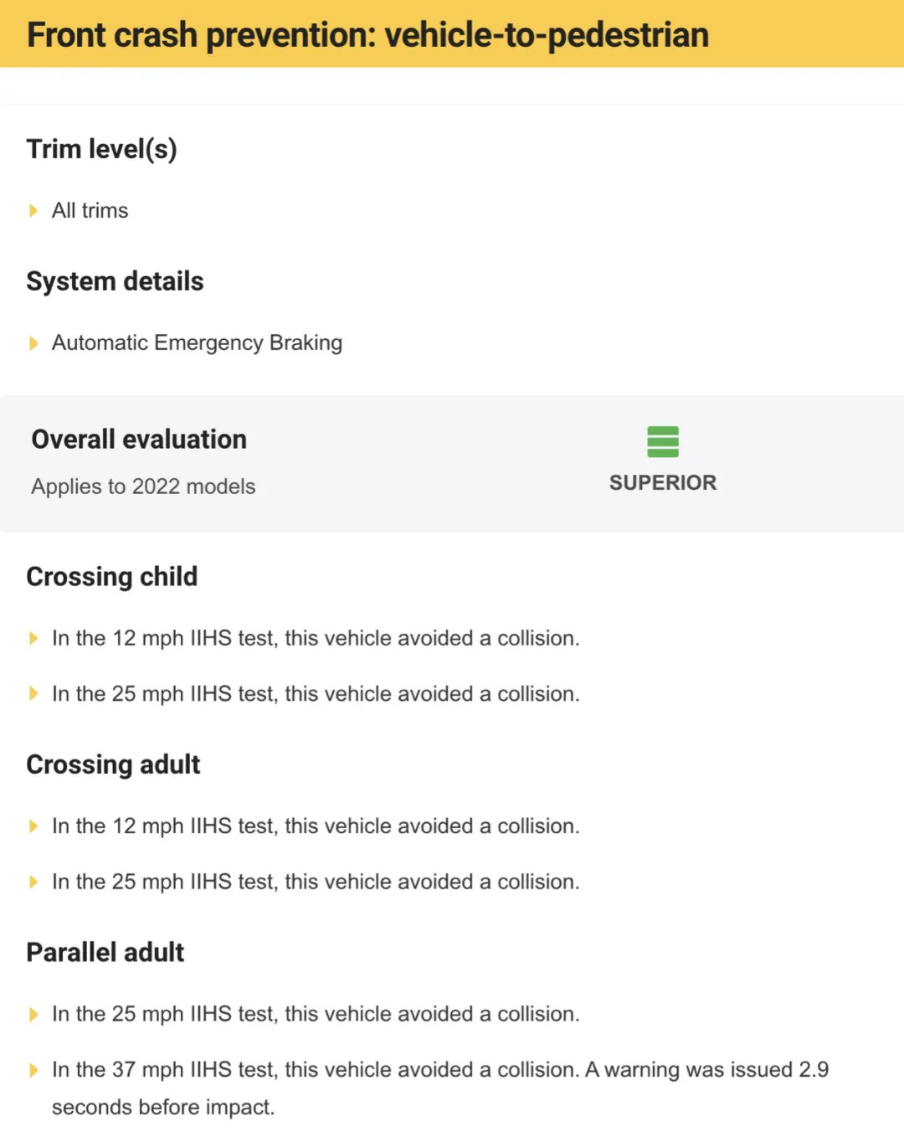The image size is (904, 1132).
Task: Click arrow bullet for Crossing child 12 mph test
Action: tap(33, 638)
